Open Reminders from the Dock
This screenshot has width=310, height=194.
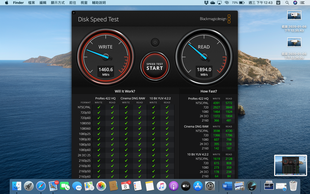137,186
